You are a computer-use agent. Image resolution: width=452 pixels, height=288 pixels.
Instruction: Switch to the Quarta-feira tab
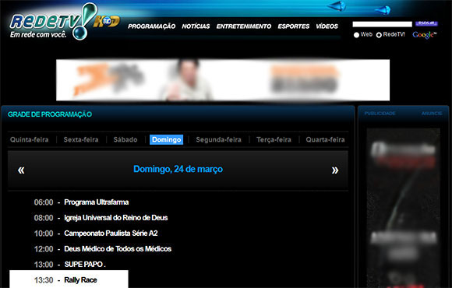pyautogui.click(x=325, y=139)
